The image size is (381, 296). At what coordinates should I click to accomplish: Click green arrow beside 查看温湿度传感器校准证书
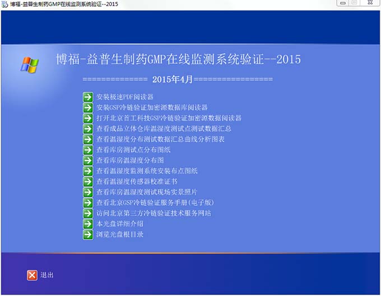click(x=88, y=181)
